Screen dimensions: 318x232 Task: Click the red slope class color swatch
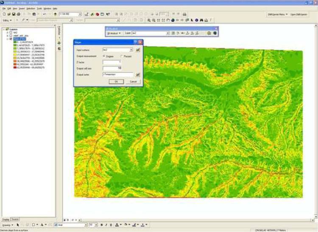click(x=15, y=67)
